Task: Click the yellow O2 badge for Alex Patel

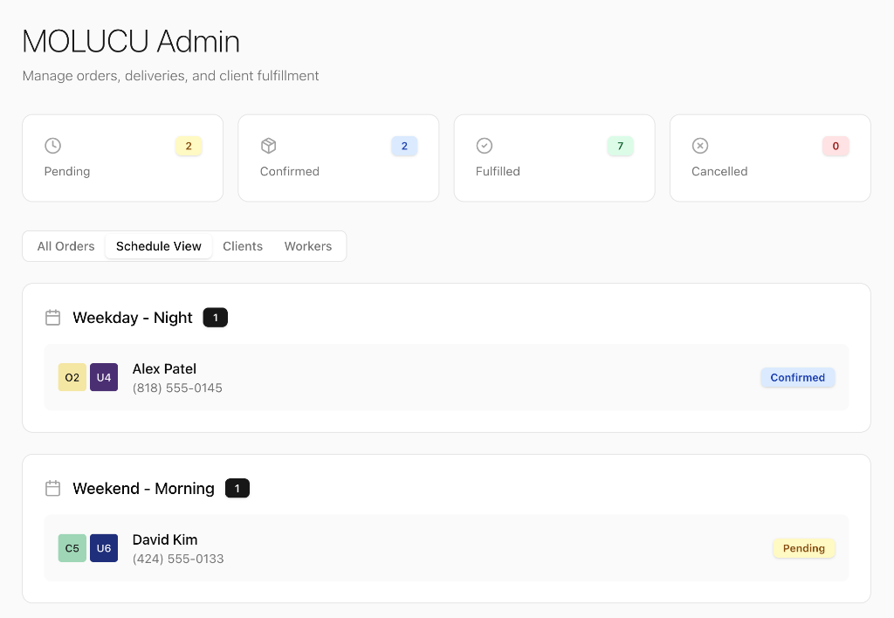Action: click(72, 377)
